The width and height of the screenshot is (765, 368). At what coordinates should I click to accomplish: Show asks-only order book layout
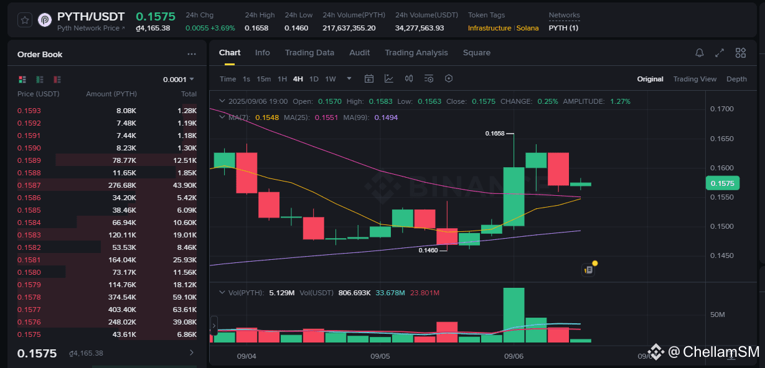click(57, 80)
